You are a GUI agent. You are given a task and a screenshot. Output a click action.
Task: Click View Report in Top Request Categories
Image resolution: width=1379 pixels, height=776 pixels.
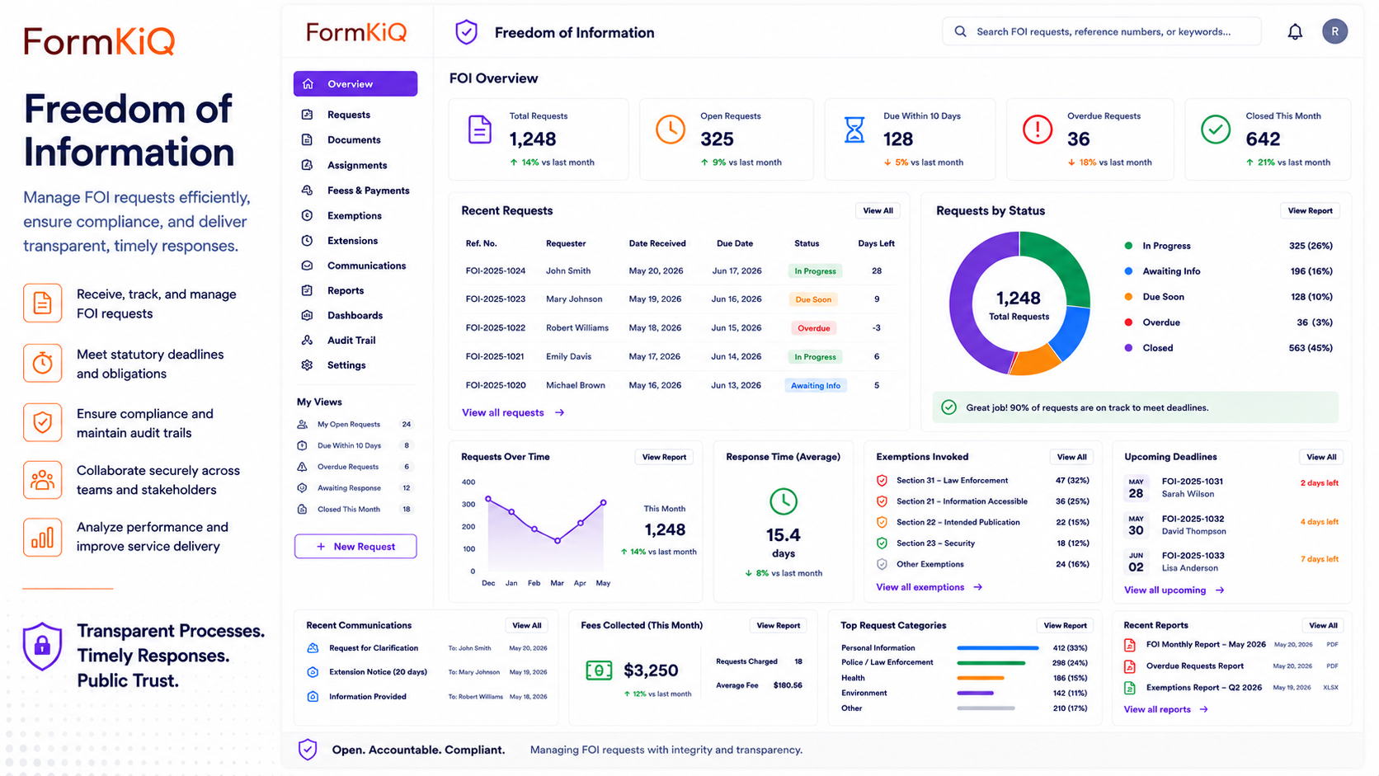tap(1065, 626)
